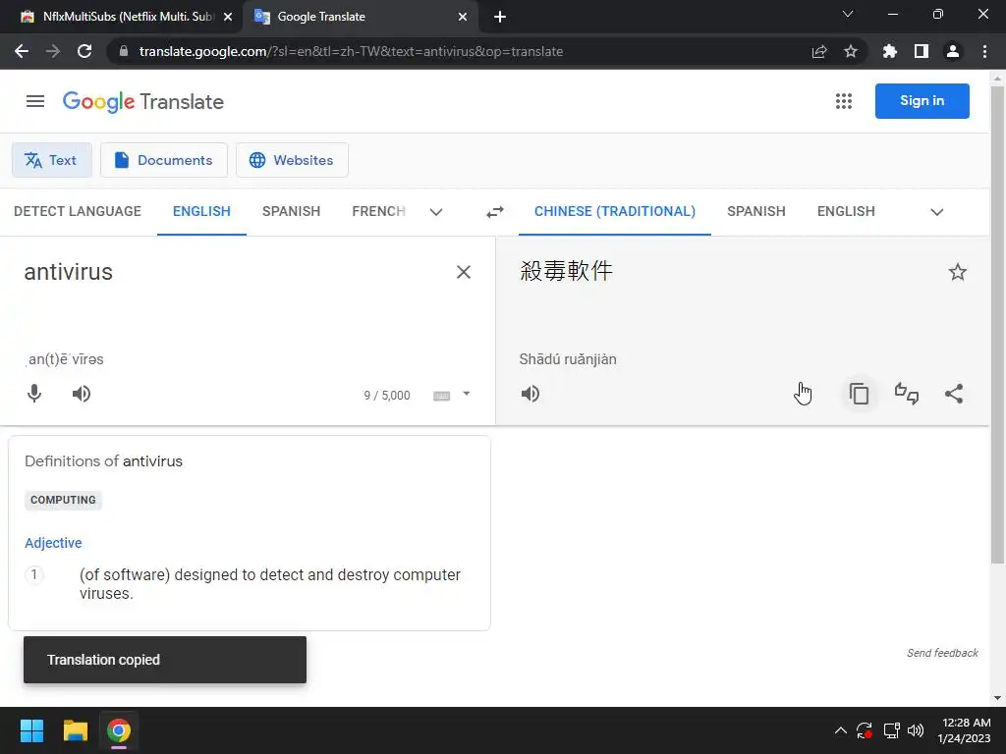Switch to Text translation mode
This screenshot has height=754, width=1006.
pos(51,160)
